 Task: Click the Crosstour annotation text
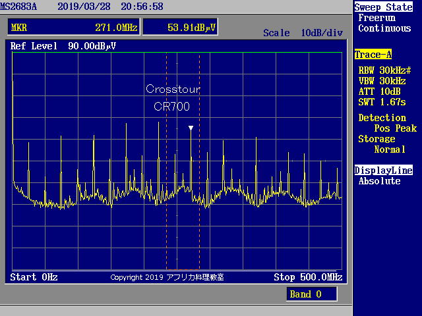tap(173, 89)
